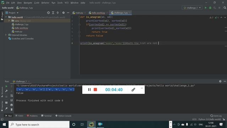Click the recorder link icon

tap(133, 90)
